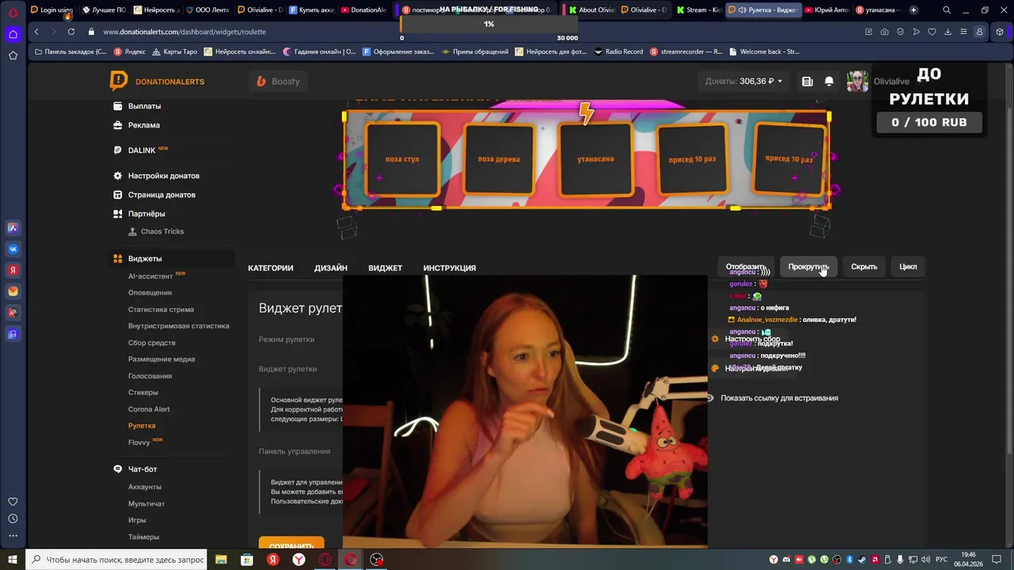
Task: Click the Прокрутить roulette button
Action: pyautogui.click(x=807, y=267)
